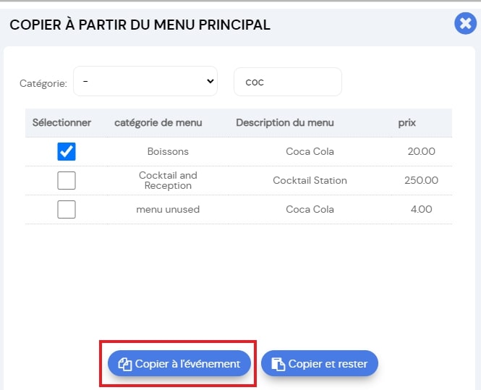Image resolution: width=481 pixels, height=390 pixels.
Task: Uncheck the Boissons Coca Cola checkbox
Action: (x=67, y=151)
